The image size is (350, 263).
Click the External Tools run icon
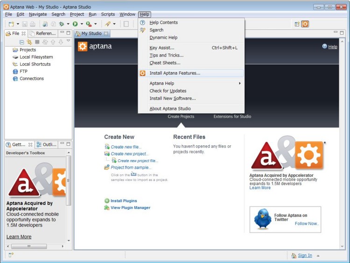89,24
